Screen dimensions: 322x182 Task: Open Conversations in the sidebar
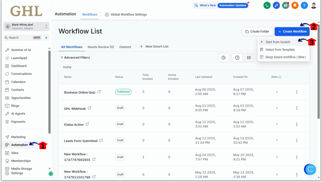(x=21, y=74)
